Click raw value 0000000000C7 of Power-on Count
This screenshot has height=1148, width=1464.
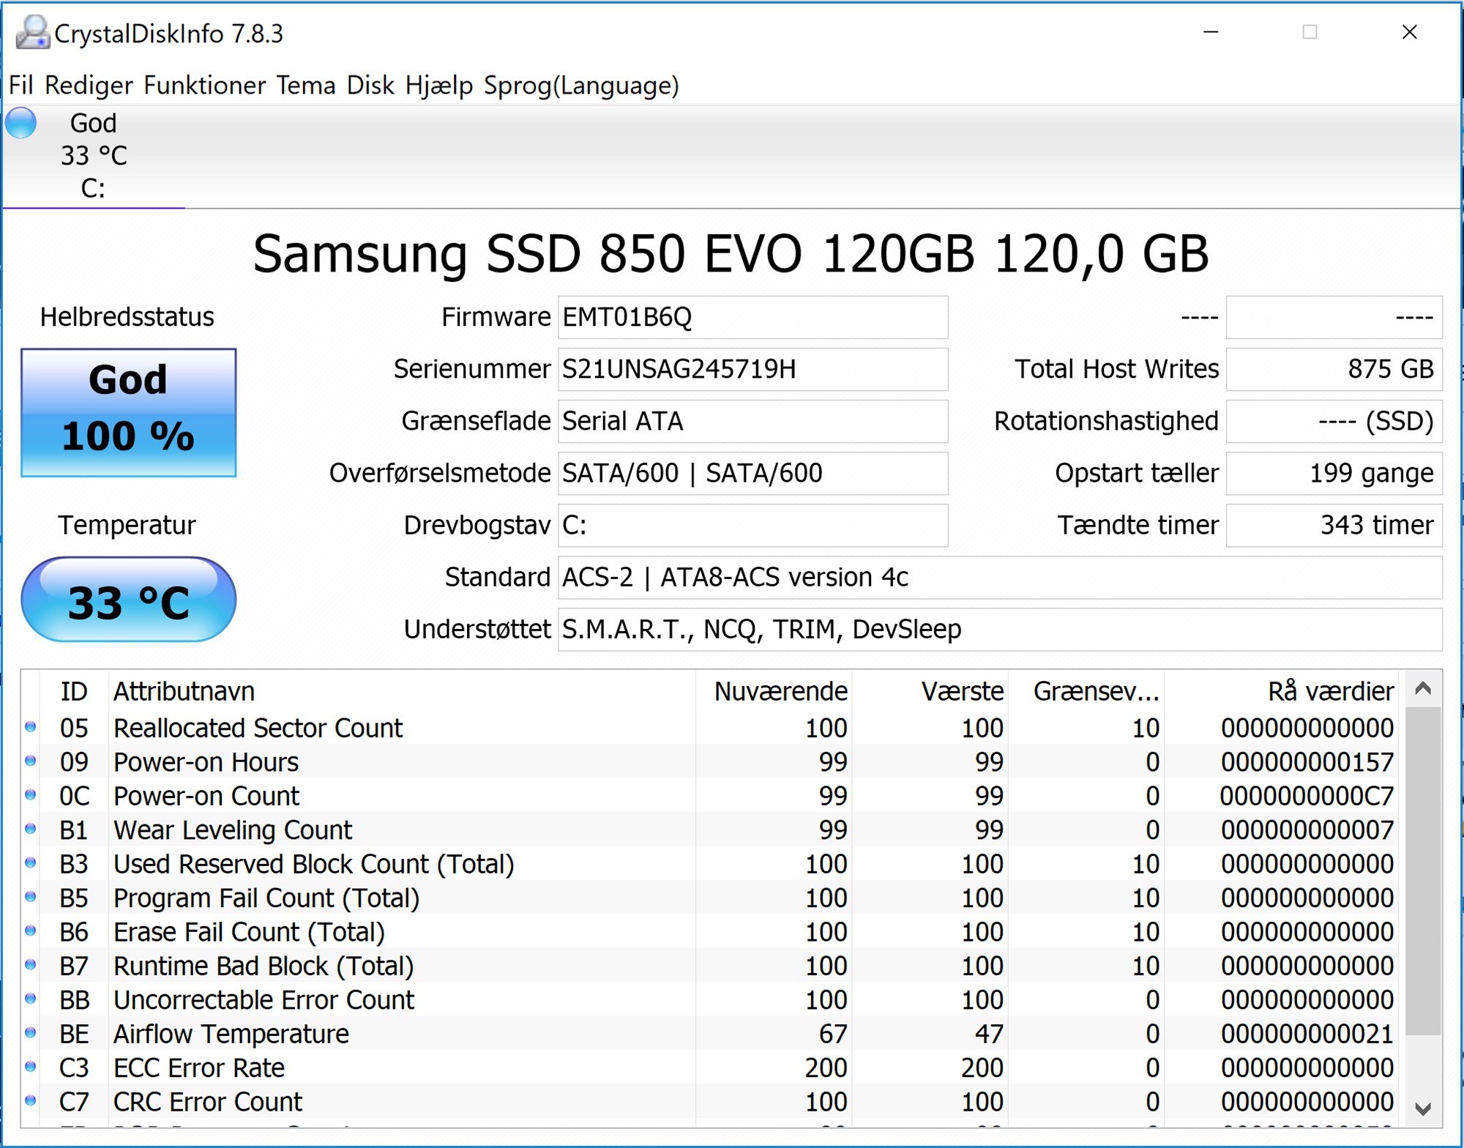pyautogui.click(x=1307, y=796)
